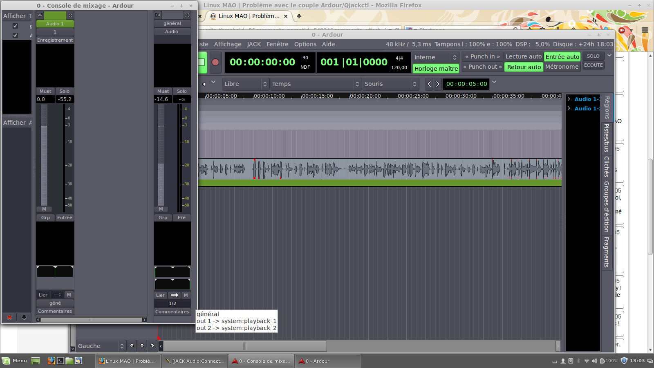Switch to Pistes/bus side tab
This screenshot has width=654, height=368.
[x=607, y=138]
